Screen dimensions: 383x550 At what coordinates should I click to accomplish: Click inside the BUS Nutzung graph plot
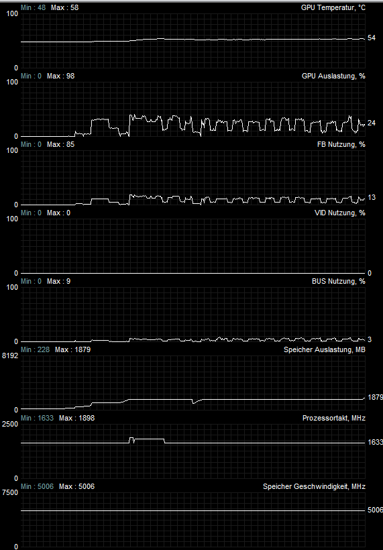193,315
